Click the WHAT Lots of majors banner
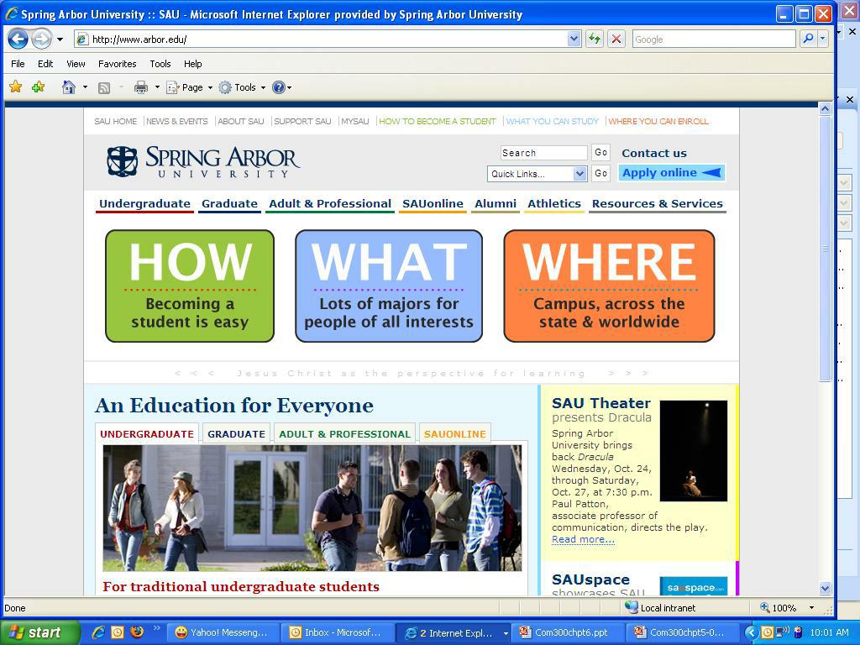Image resolution: width=860 pixels, height=645 pixels. click(389, 286)
